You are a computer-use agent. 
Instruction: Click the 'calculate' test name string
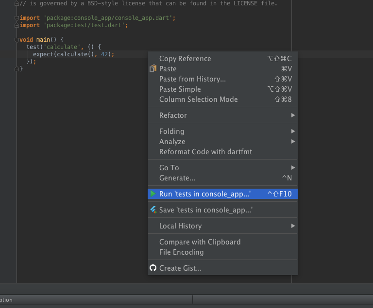pos(62,47)
